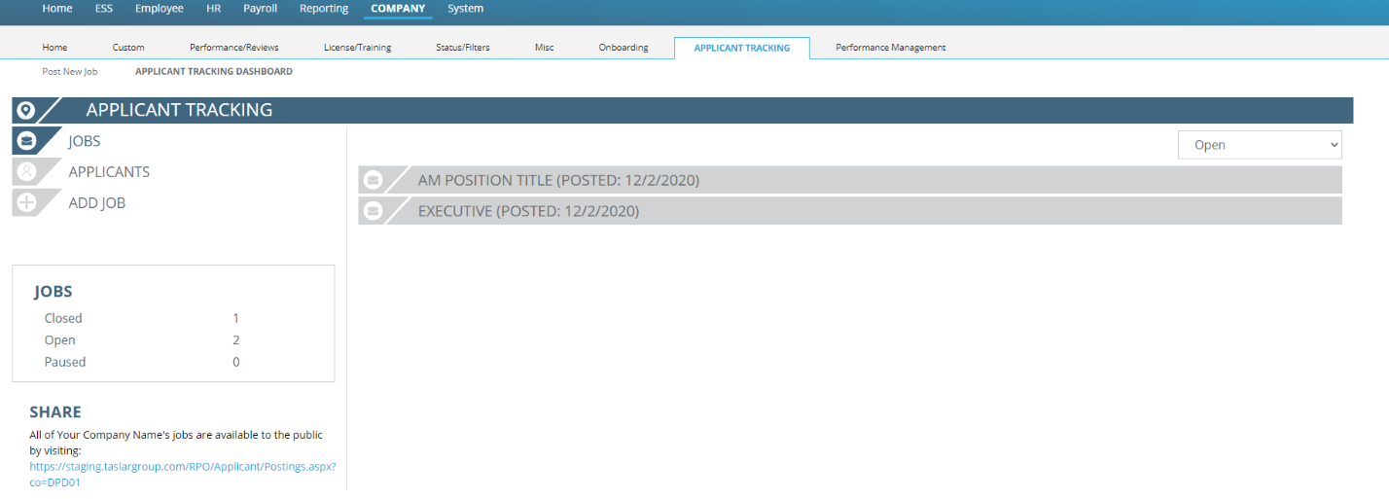The height and width of the screenshot is (499, 1389).
Task: Click the Applicants person icon in sidebar
Action: pos(27,172)
